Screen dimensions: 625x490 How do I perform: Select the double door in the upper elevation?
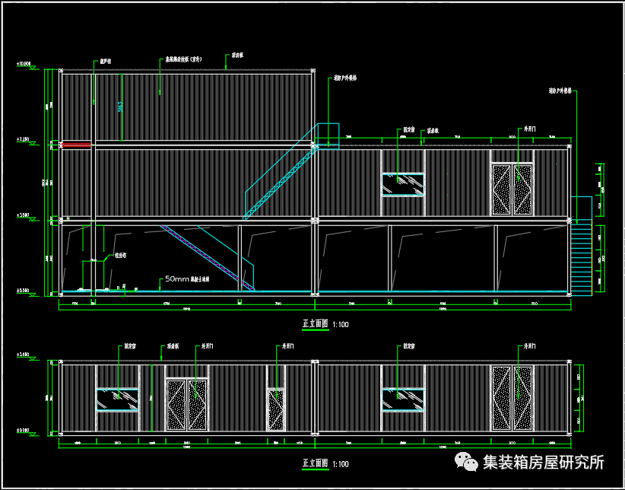(512, 189)
